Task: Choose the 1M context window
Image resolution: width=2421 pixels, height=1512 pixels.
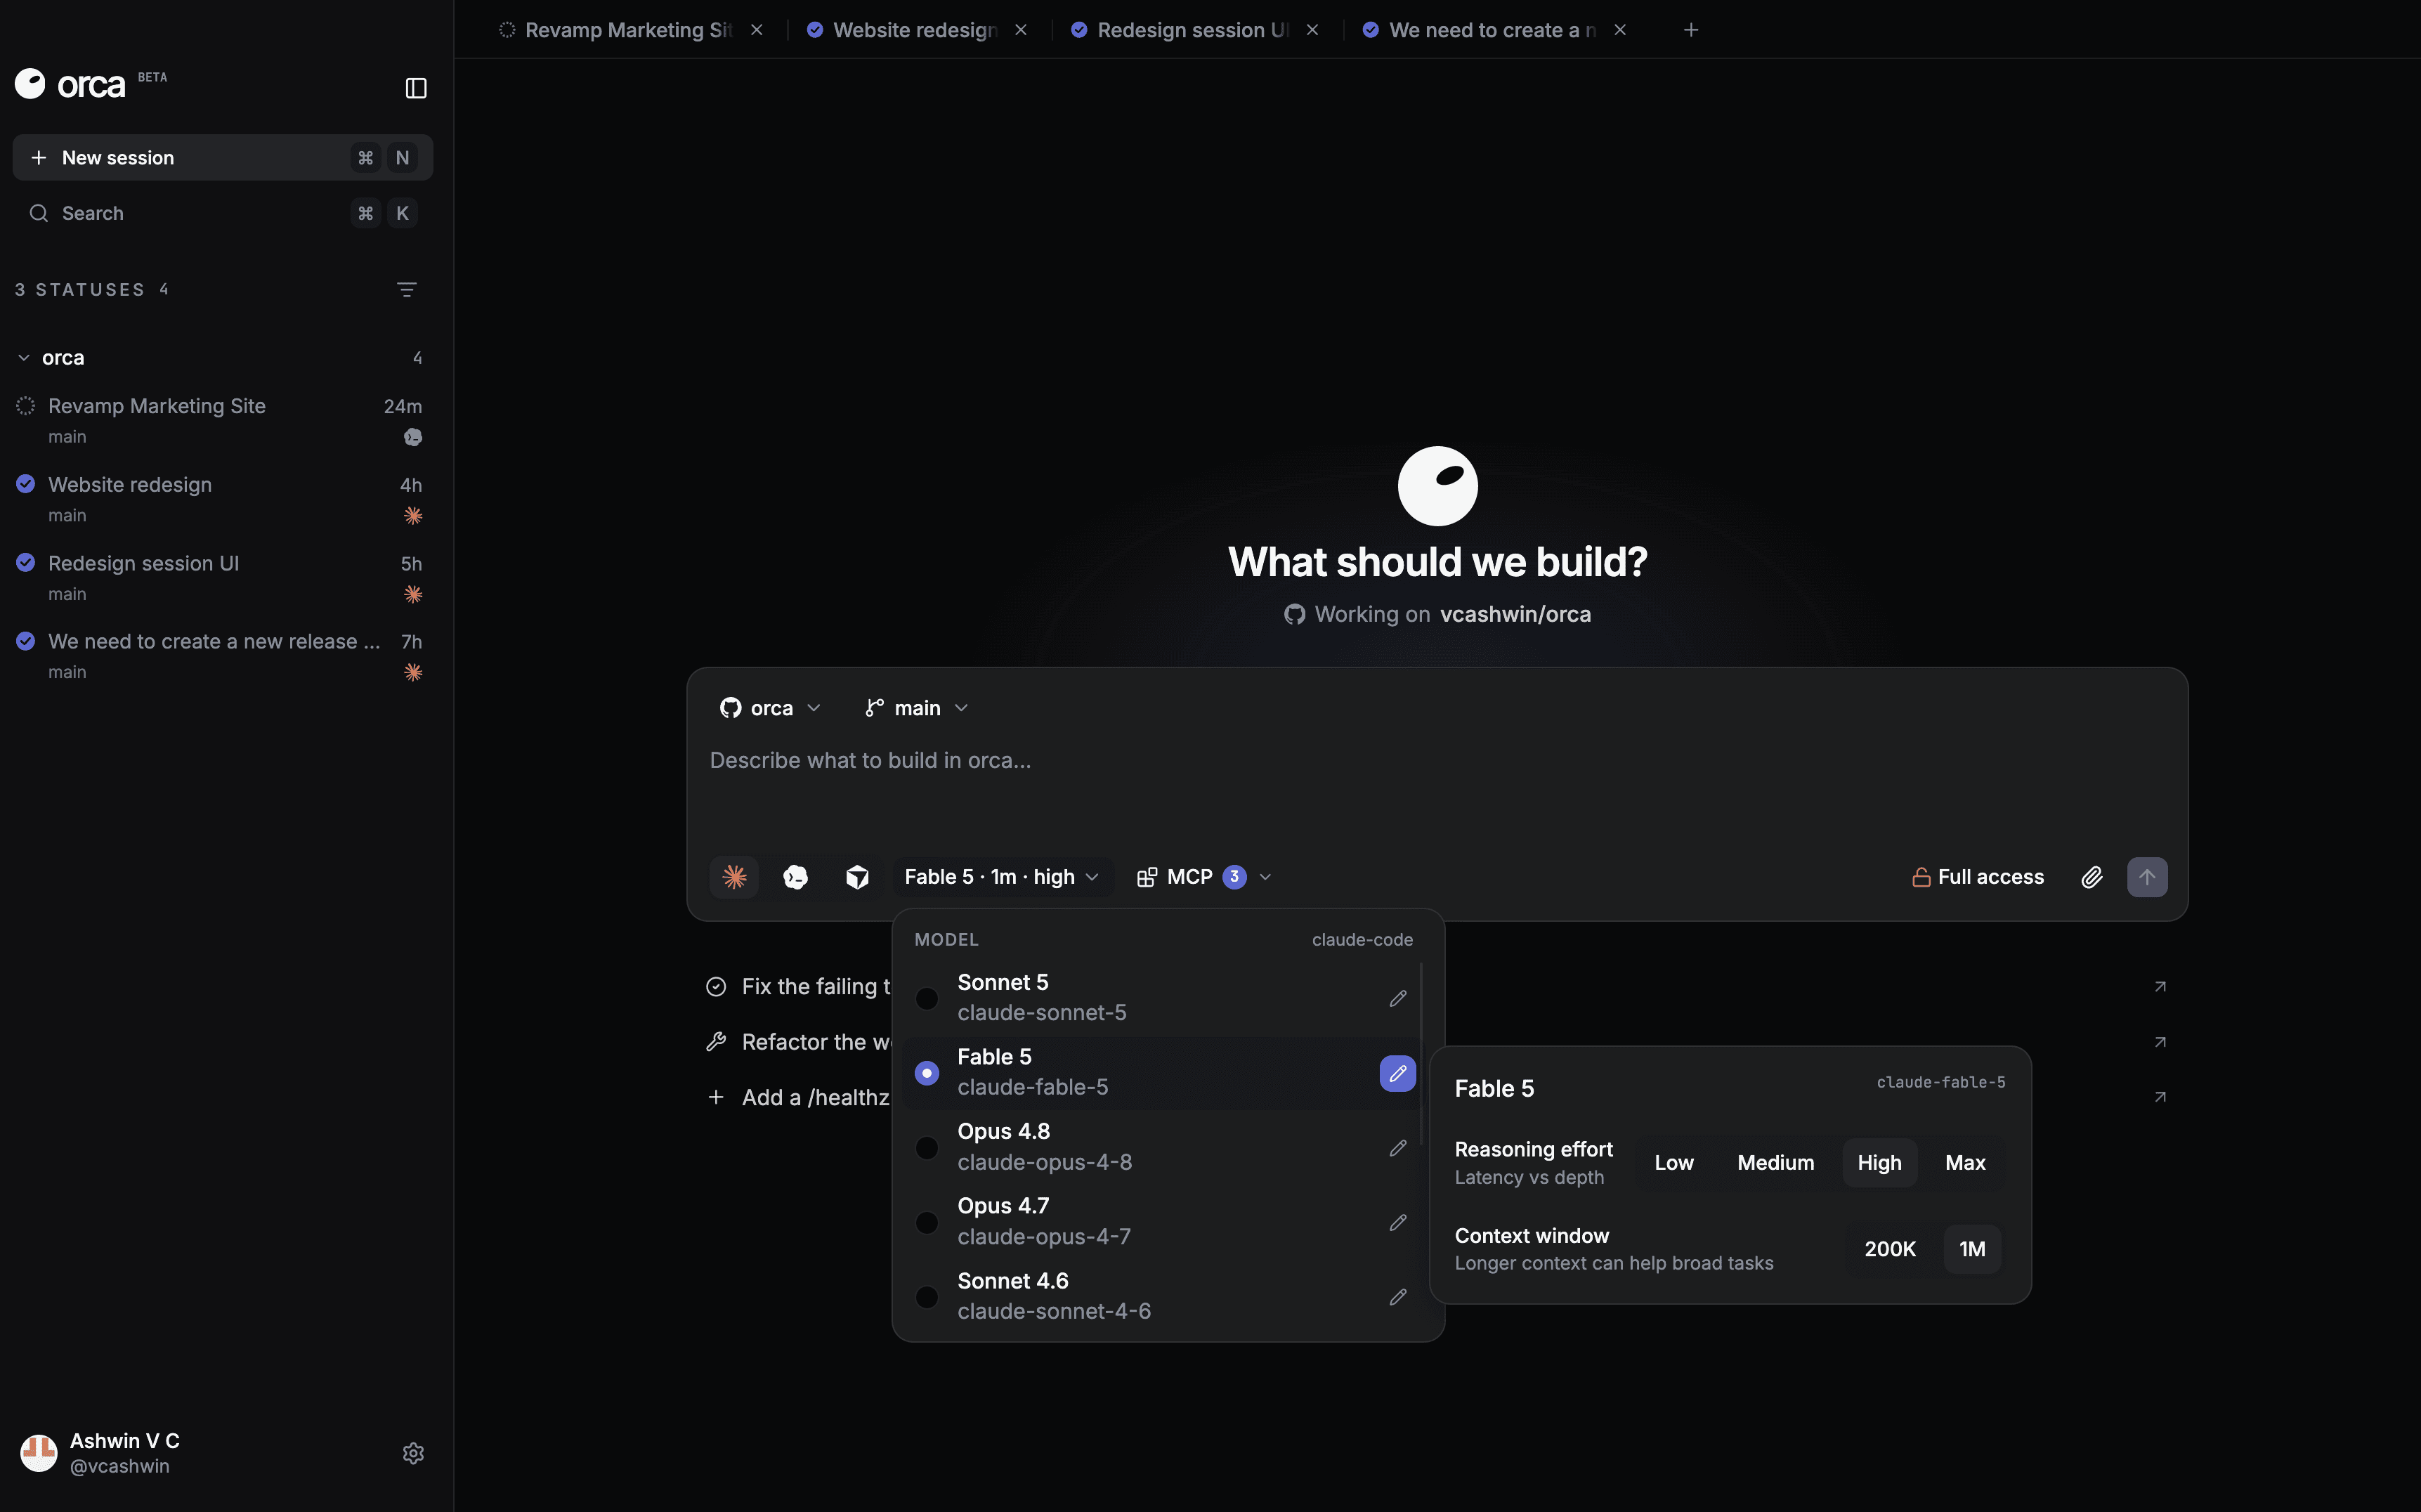Action: (1972, 1249)
